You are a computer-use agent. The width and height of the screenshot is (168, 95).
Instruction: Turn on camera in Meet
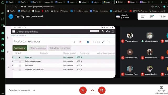coord(102,90)
